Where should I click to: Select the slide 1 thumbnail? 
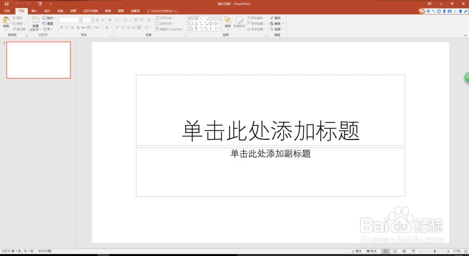[38, 60]
